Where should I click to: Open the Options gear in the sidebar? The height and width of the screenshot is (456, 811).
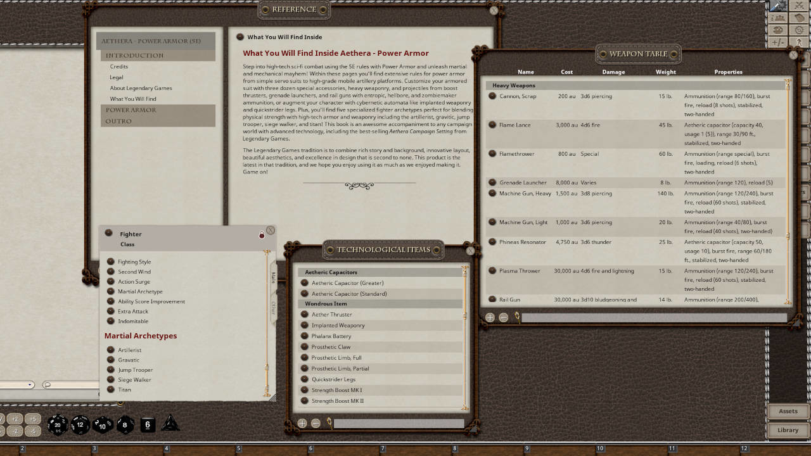798,30
